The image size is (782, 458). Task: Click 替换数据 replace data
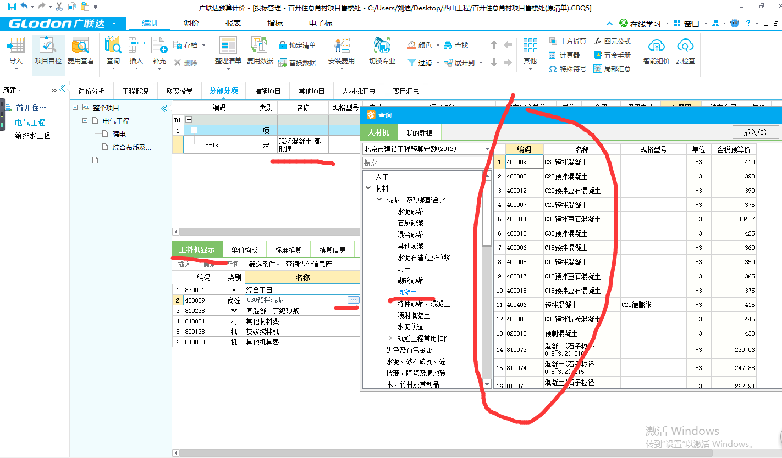pyautogui.click(x=297, y=63)
